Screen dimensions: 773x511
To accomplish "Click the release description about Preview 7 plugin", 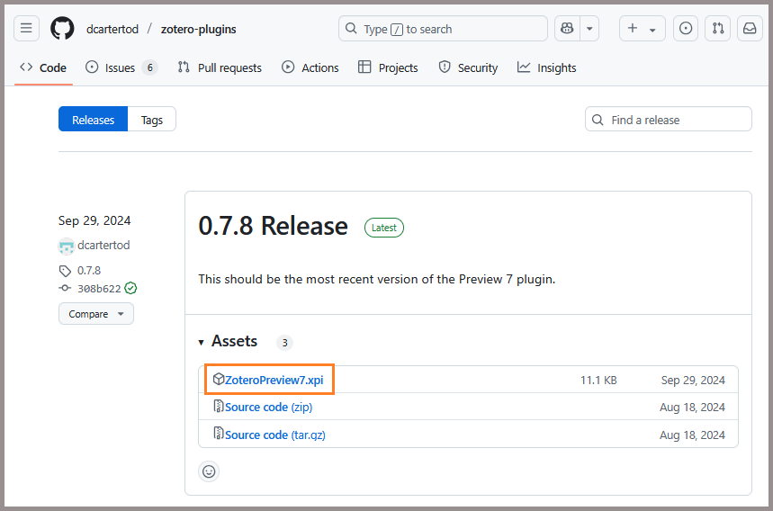I will 377,279.
